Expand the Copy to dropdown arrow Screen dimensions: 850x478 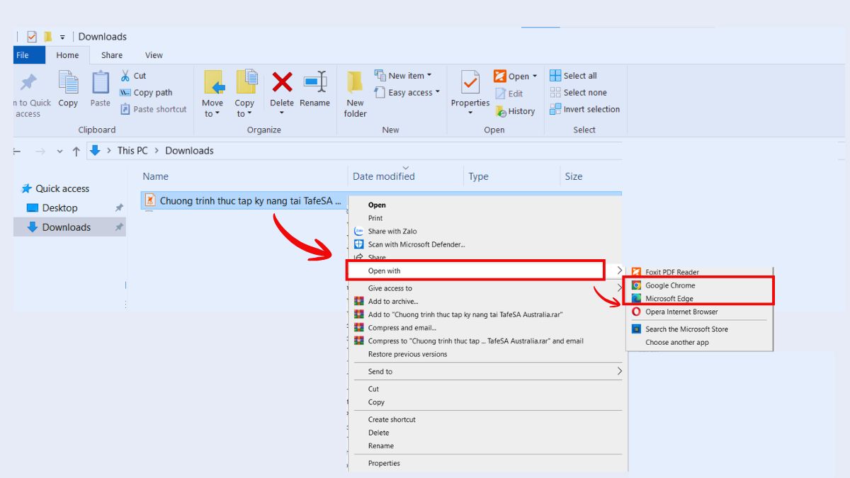249,114
